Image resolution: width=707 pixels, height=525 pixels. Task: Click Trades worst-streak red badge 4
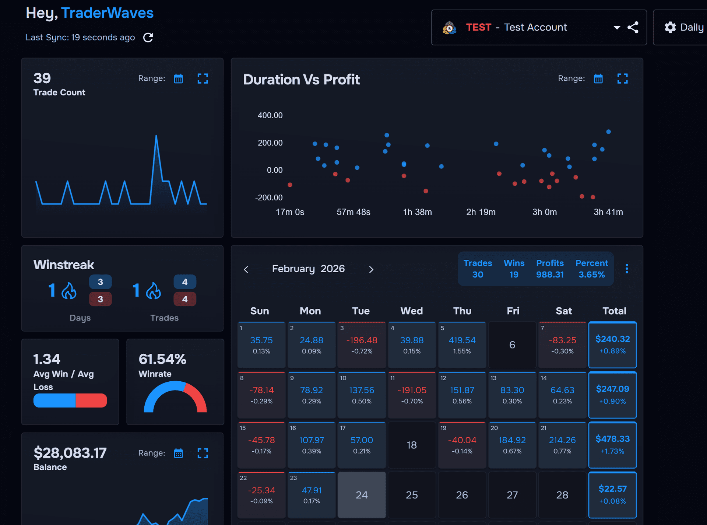pos(185,299)
